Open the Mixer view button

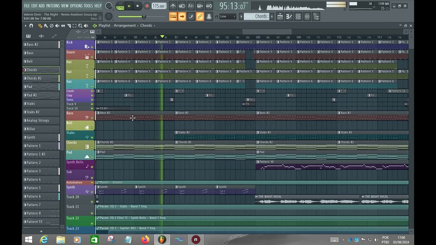pyautogui.click(x=307, y=16)
